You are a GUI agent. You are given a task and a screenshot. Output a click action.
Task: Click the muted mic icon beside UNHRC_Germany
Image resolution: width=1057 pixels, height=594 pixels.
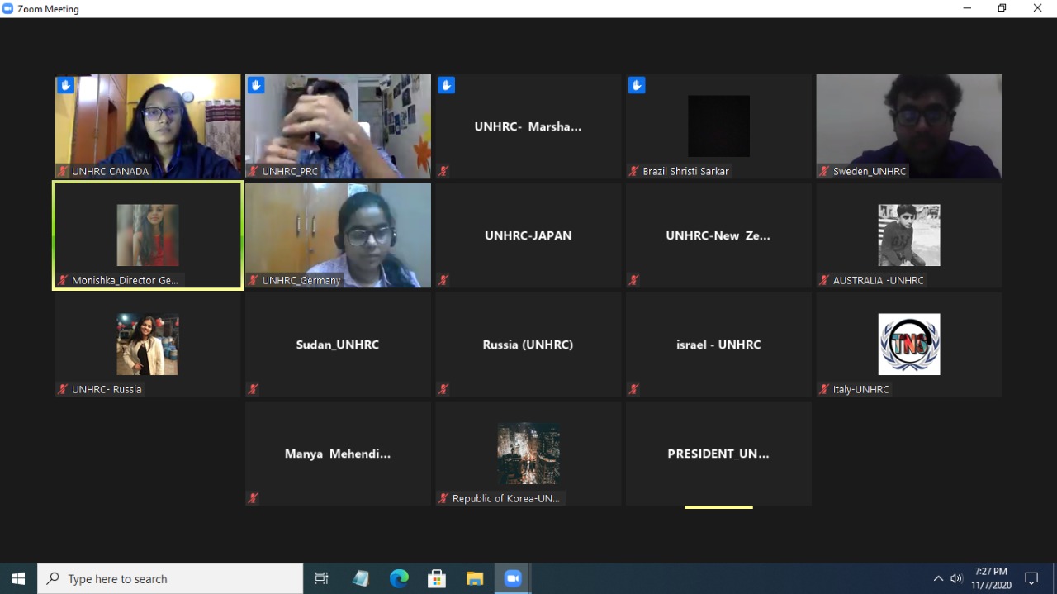point(254,280)
